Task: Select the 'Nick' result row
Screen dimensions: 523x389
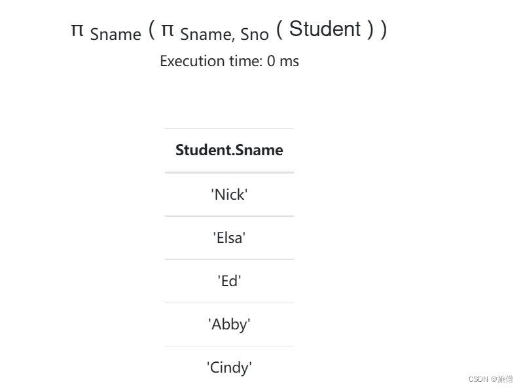Action: coord(229,194)
